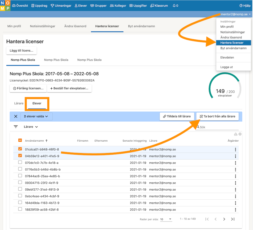Click Beställ fler elevplatser button
The image size is (253, 230).
(x=69, y=88)
